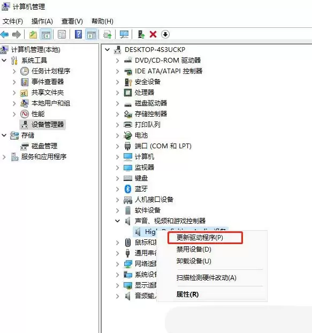The image size is (312, 333).
Task: Toggle the show/hide action pane icon
Action: (x=92, y=34)
